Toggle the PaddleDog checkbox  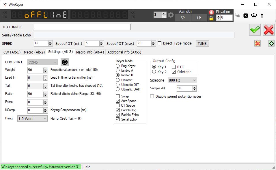pos(118,110)
